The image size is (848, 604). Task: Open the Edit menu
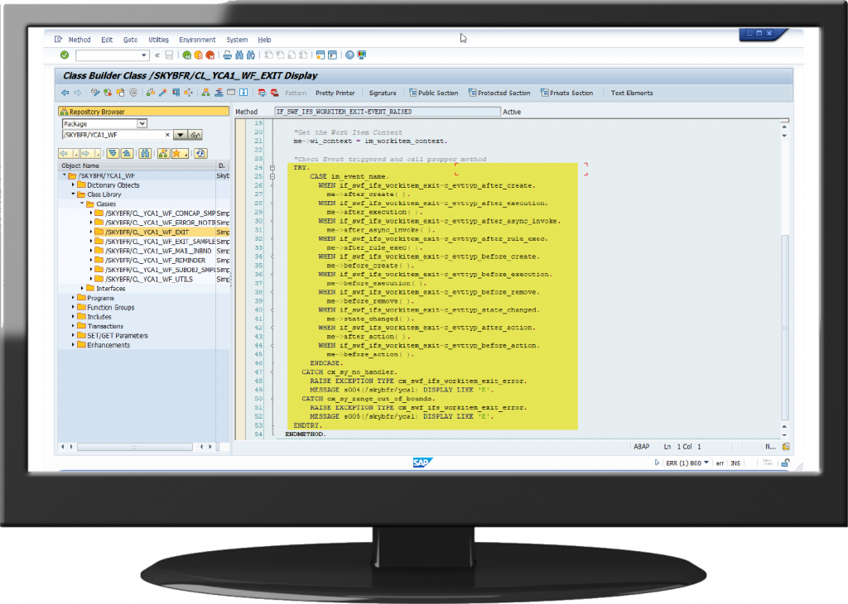tap(107, 40)
